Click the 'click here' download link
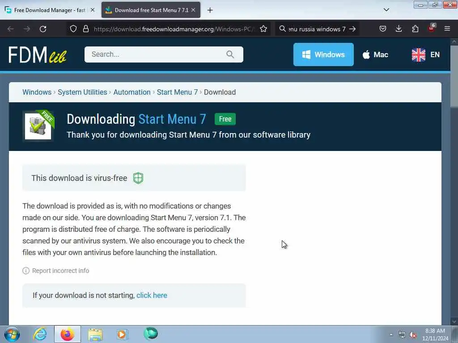This screenshot has height=343, width=458. pos(152,295)
